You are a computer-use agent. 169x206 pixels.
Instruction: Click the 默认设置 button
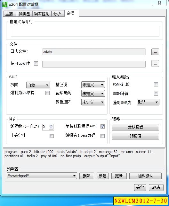[x=135, y=127]
